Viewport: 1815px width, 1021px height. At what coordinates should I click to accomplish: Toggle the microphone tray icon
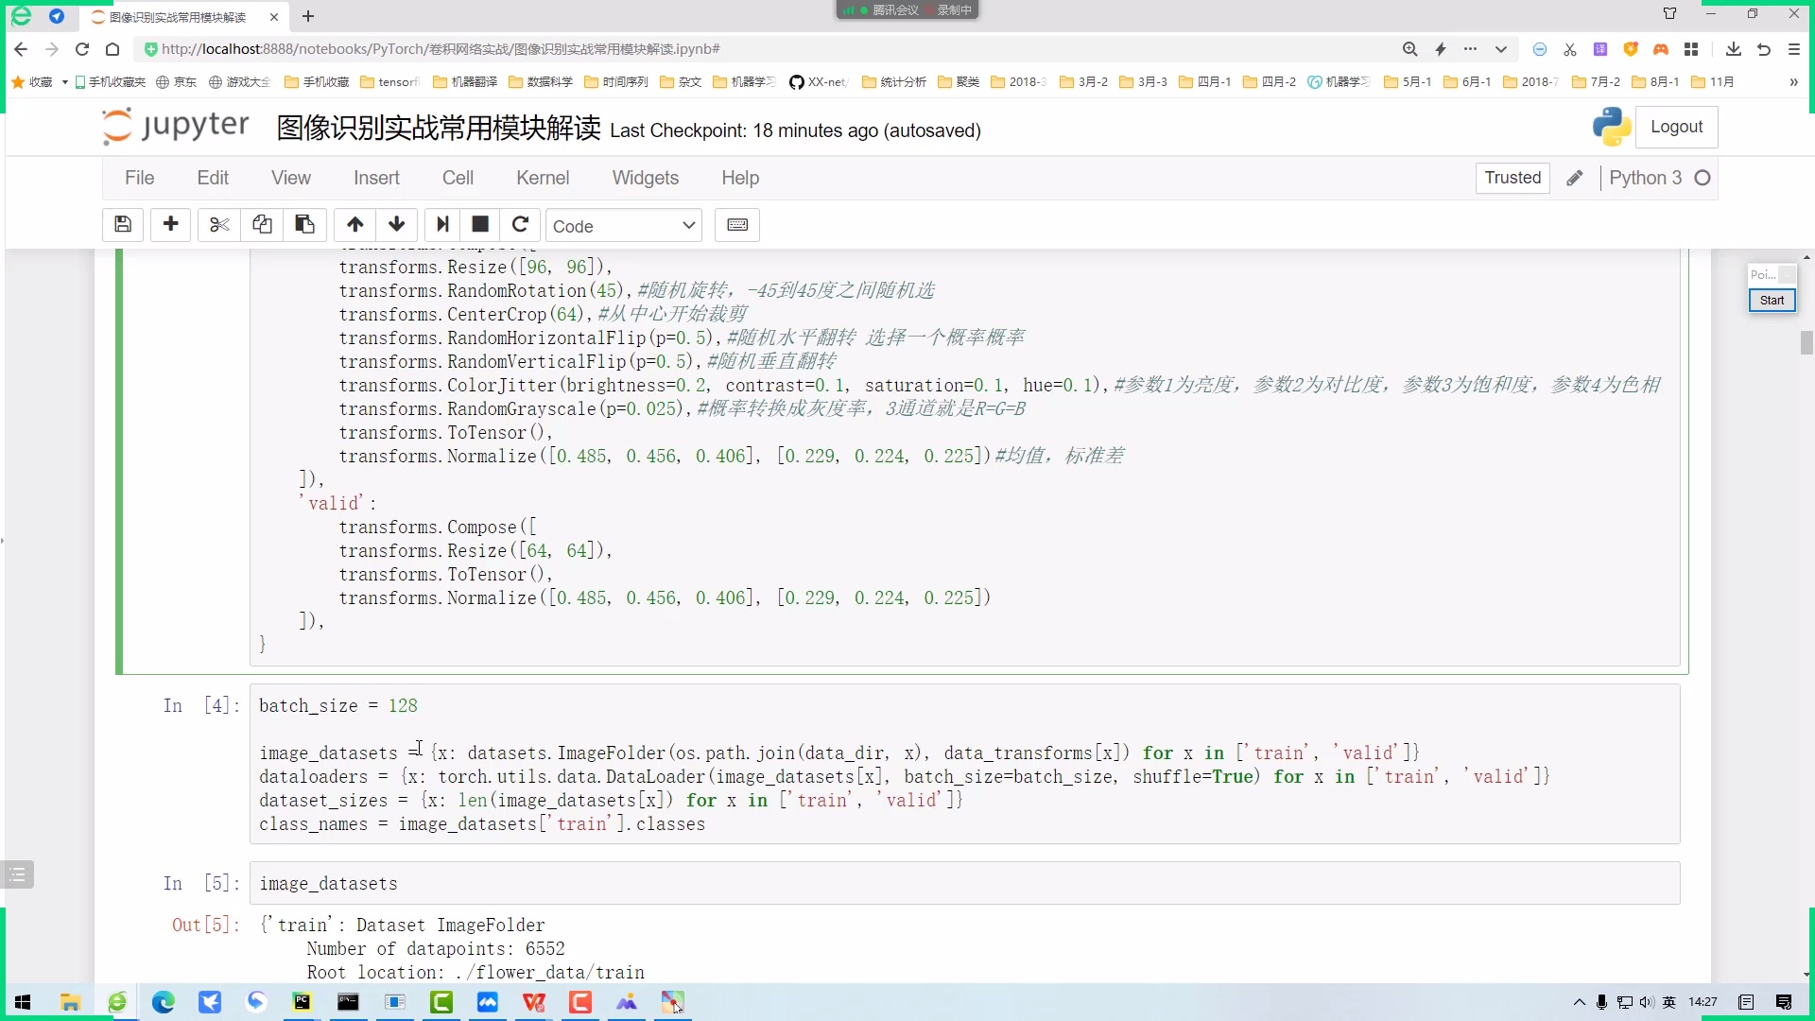[x=1601, y=1002]
